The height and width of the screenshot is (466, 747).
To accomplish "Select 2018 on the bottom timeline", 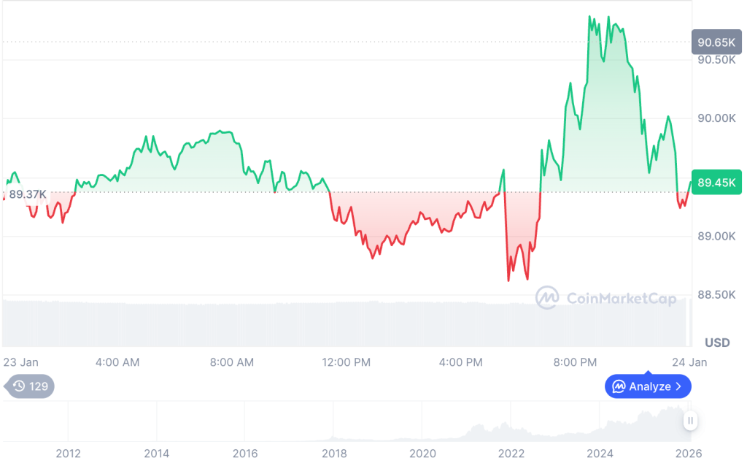I will 334,453.
